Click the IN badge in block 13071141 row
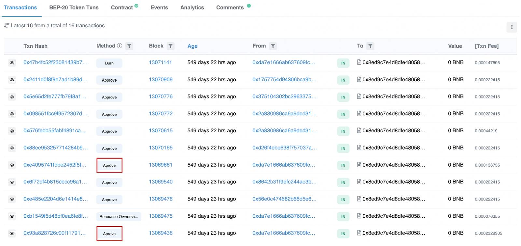The height and width of the screenshot is (246, 521). click(343, 63)
